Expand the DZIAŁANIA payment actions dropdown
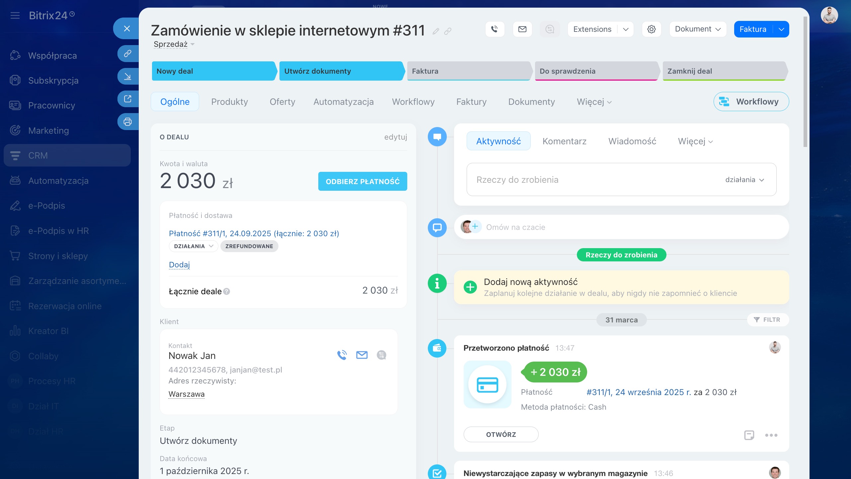 click(193, 246)
